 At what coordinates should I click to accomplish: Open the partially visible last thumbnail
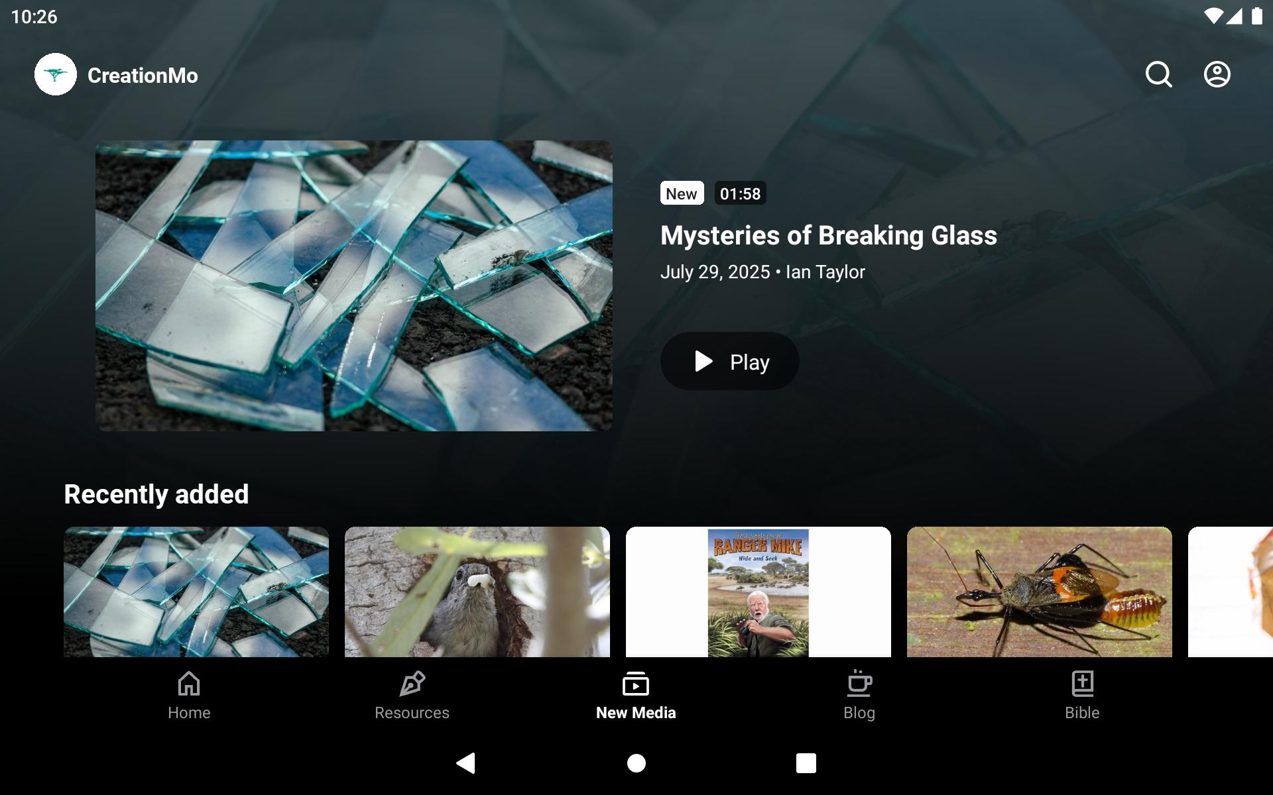pos(1231,592)
